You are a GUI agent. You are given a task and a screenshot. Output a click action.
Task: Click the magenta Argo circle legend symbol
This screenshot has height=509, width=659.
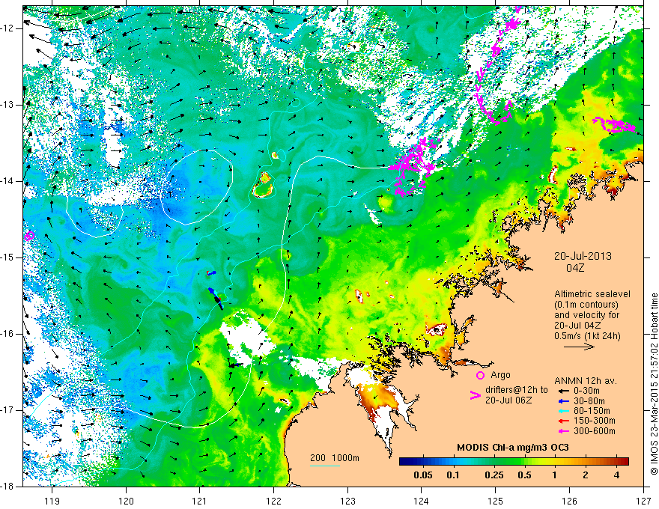coord(480,376)
